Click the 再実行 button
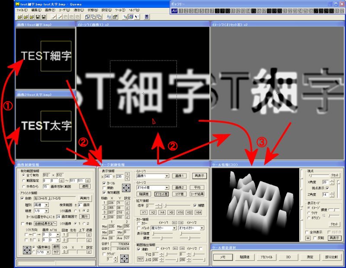 [85, 198]
